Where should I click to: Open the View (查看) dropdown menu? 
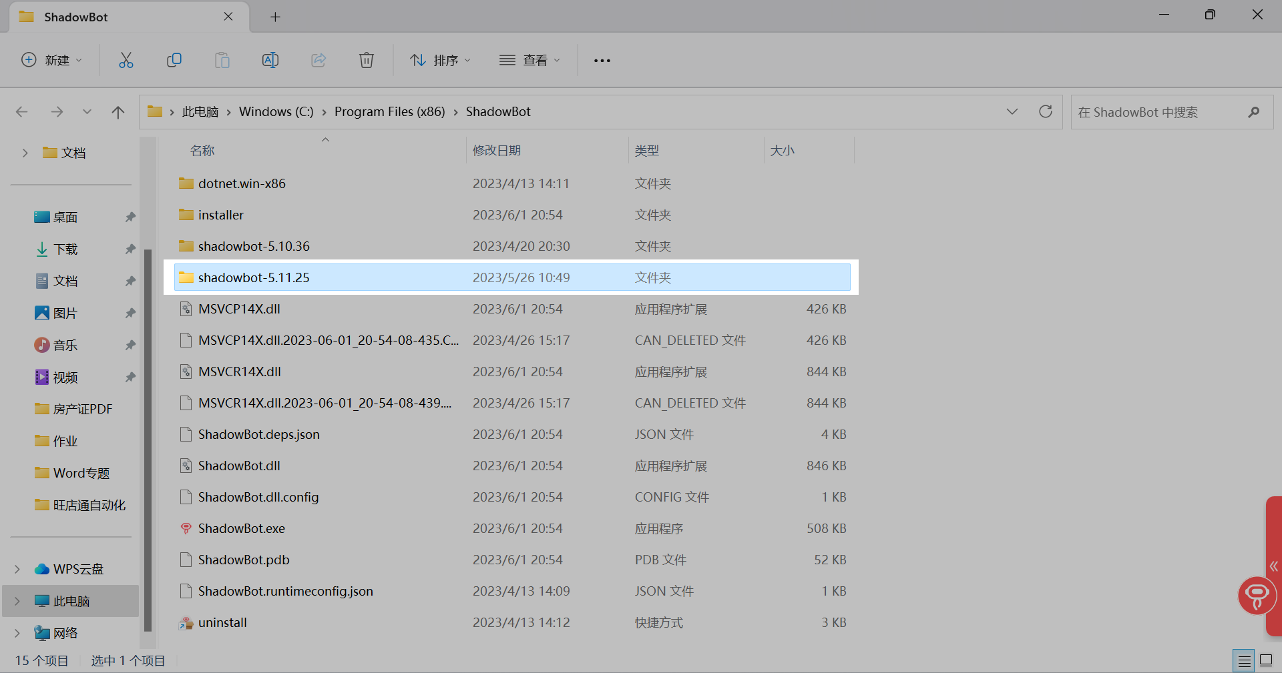pos(529,60)
